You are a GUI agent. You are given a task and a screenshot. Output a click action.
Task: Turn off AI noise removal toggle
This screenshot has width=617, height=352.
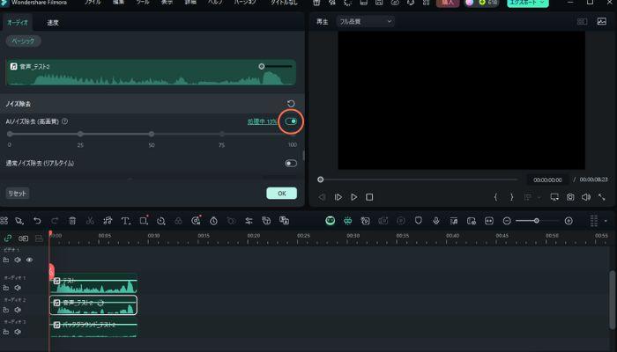pyautogui.click(x=291, y=121)
